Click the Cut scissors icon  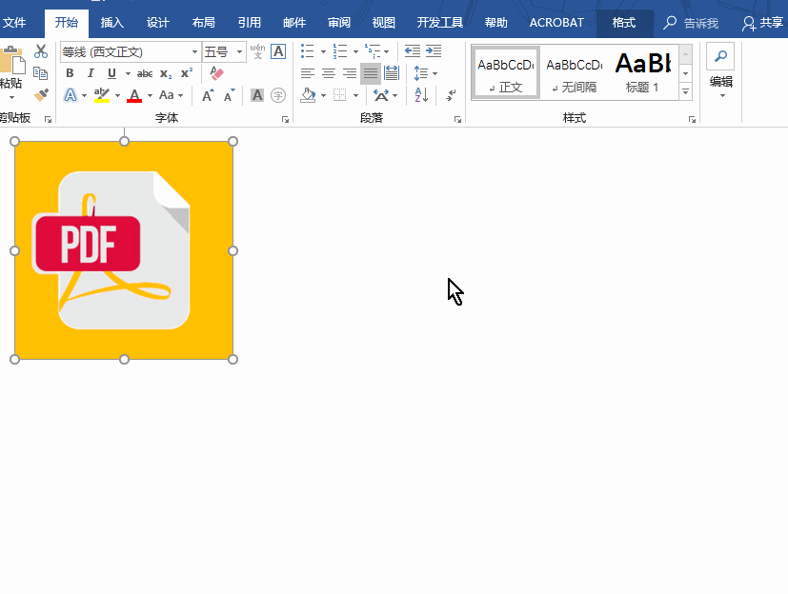point(41,51)
